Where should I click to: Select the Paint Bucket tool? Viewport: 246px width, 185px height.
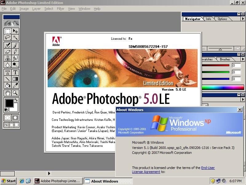click(x=8, y=85)
